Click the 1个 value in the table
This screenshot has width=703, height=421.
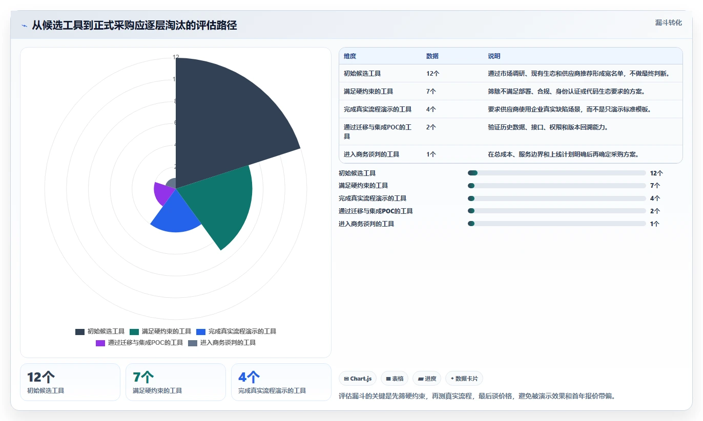click(x=431, y=154)
